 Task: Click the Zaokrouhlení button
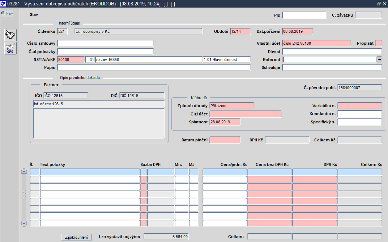(x=76, y=237)
